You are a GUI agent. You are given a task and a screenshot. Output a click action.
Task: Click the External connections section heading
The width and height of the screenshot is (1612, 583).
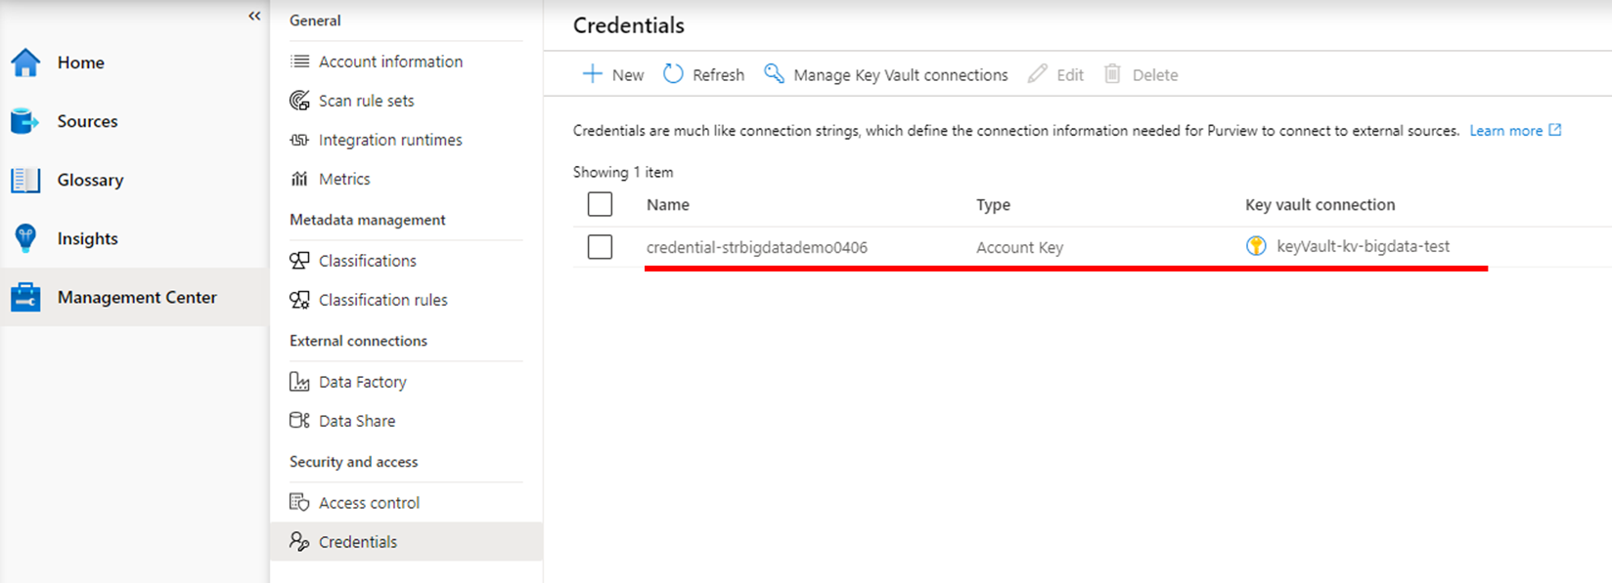click(358, 341)
